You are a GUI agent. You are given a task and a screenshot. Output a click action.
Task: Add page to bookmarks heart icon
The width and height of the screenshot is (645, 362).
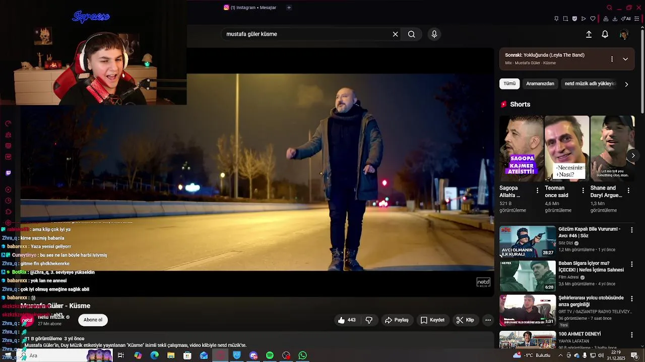[593, 19]
